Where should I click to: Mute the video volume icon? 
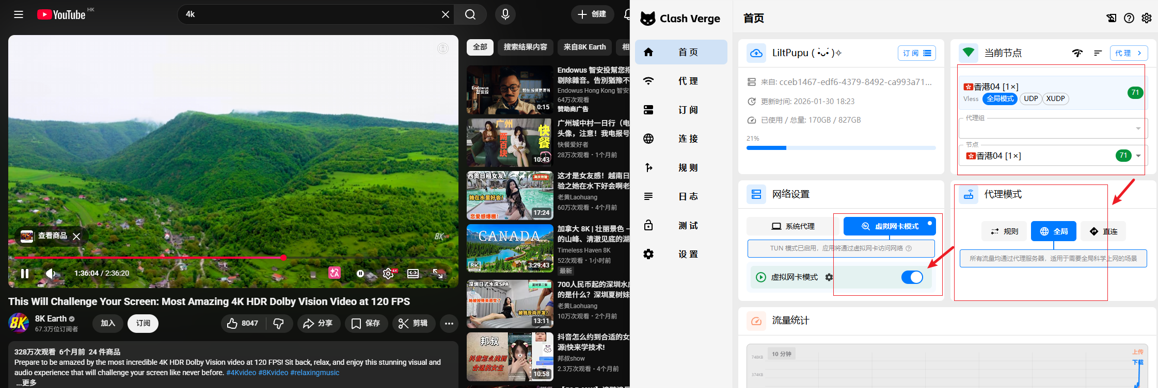[x=51, y=274]
